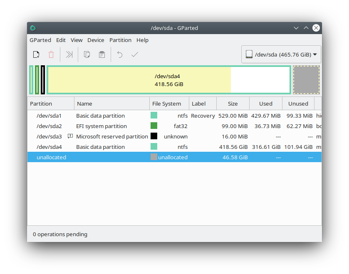Select the /dev/sda4 block in the disk map

(x=169, y=80)
